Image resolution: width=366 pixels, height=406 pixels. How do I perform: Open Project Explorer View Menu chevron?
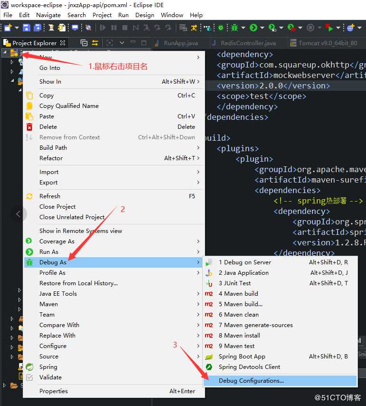pos(122,43)
